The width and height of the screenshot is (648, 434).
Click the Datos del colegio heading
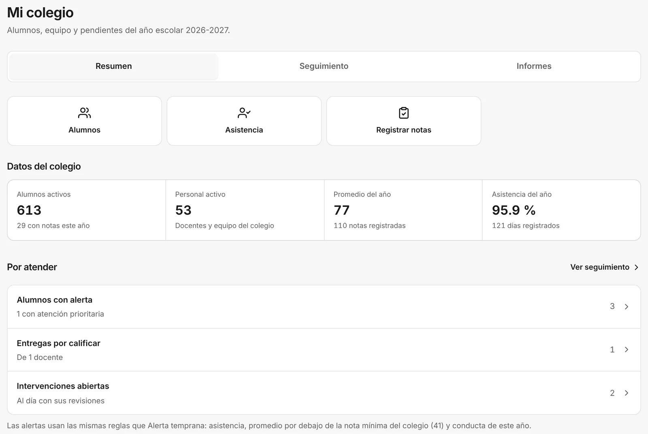click(x=44, y=166)
